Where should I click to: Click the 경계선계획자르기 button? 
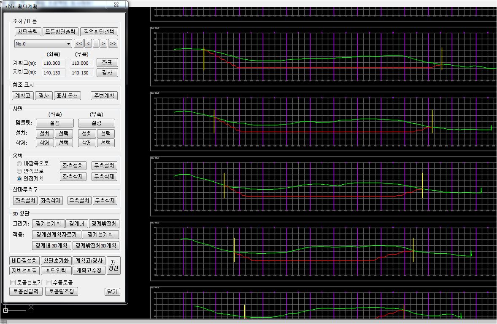tap(57, 234)
